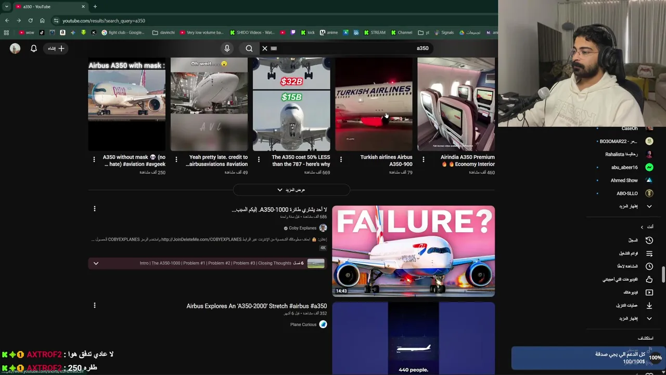Screen dimensions: 666x375
Task: Open the You section chevron
Action: point(642,227)
